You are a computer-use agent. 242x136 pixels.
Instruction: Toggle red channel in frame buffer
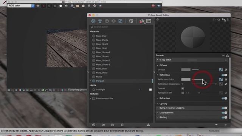(44, 6)
